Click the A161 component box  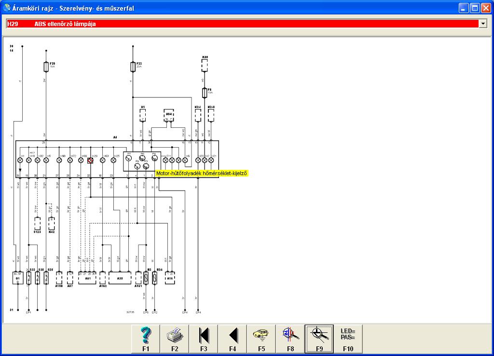(138, 278)
